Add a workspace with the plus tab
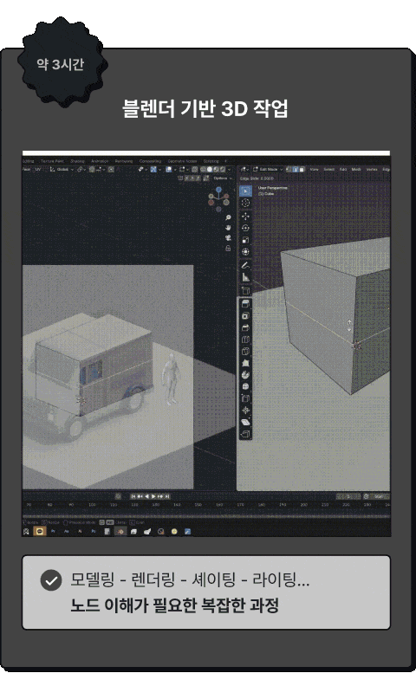Screen dimensions: 416x673 226,161
